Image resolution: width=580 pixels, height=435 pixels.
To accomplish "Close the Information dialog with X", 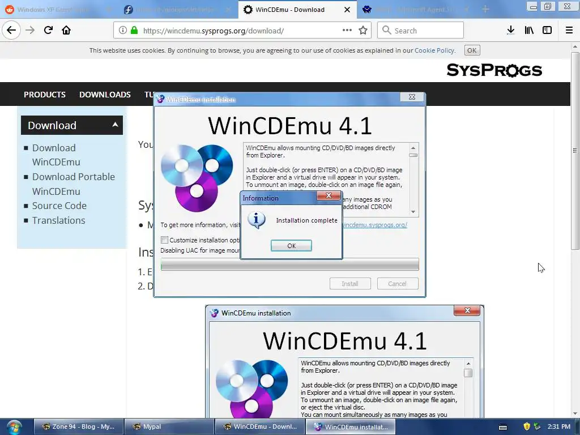I will click(329, 195).
